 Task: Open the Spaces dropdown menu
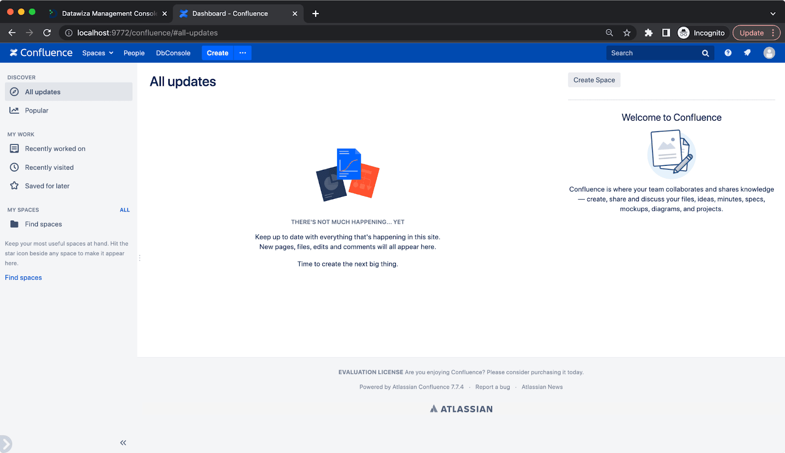point(98,53)
